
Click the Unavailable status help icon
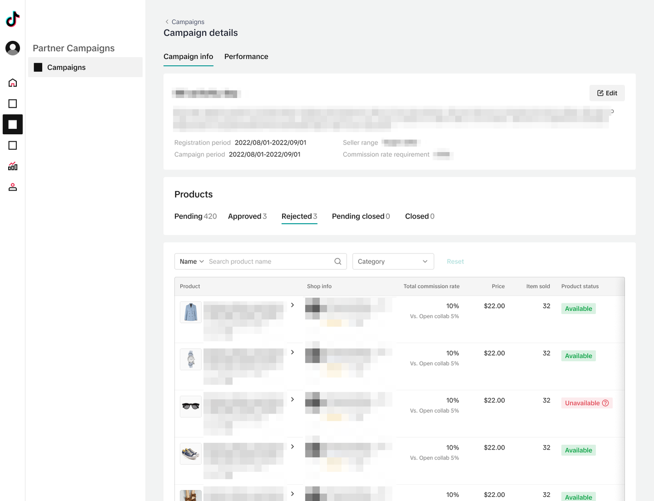[605, 403]
